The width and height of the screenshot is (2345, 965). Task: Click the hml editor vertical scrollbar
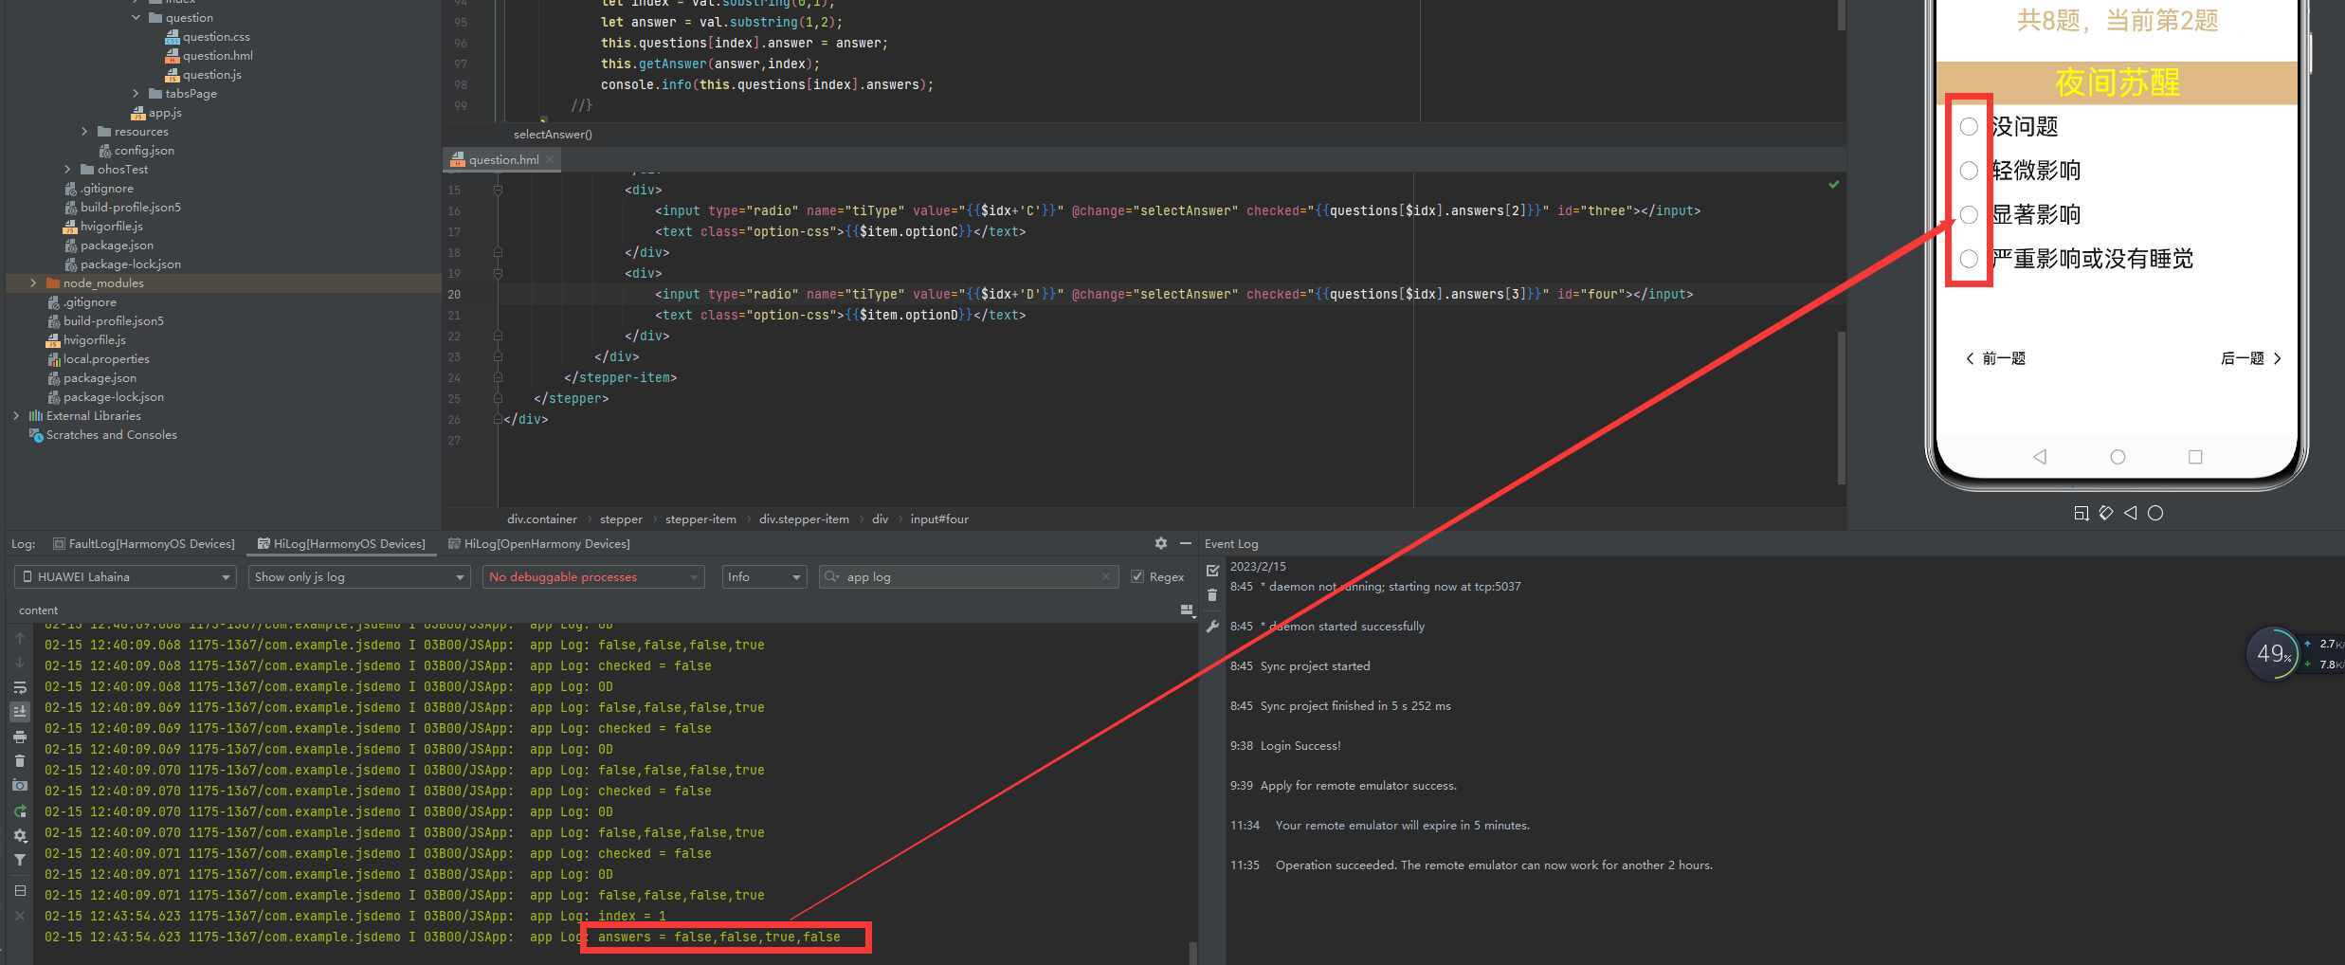[x=1842, y=408]
